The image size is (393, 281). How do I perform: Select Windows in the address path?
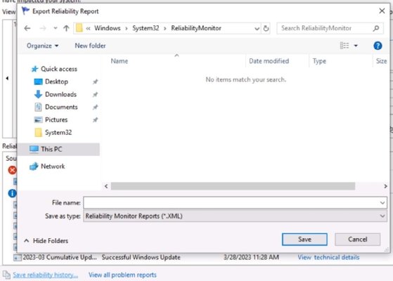coord(108,28)
